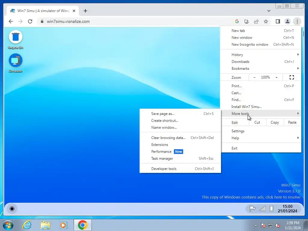Click the browser back arrow
Screen dimensions: 308x231
click(11, 21)
